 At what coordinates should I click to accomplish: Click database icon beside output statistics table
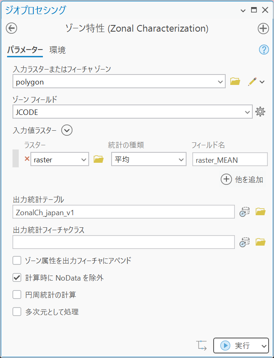244,211
